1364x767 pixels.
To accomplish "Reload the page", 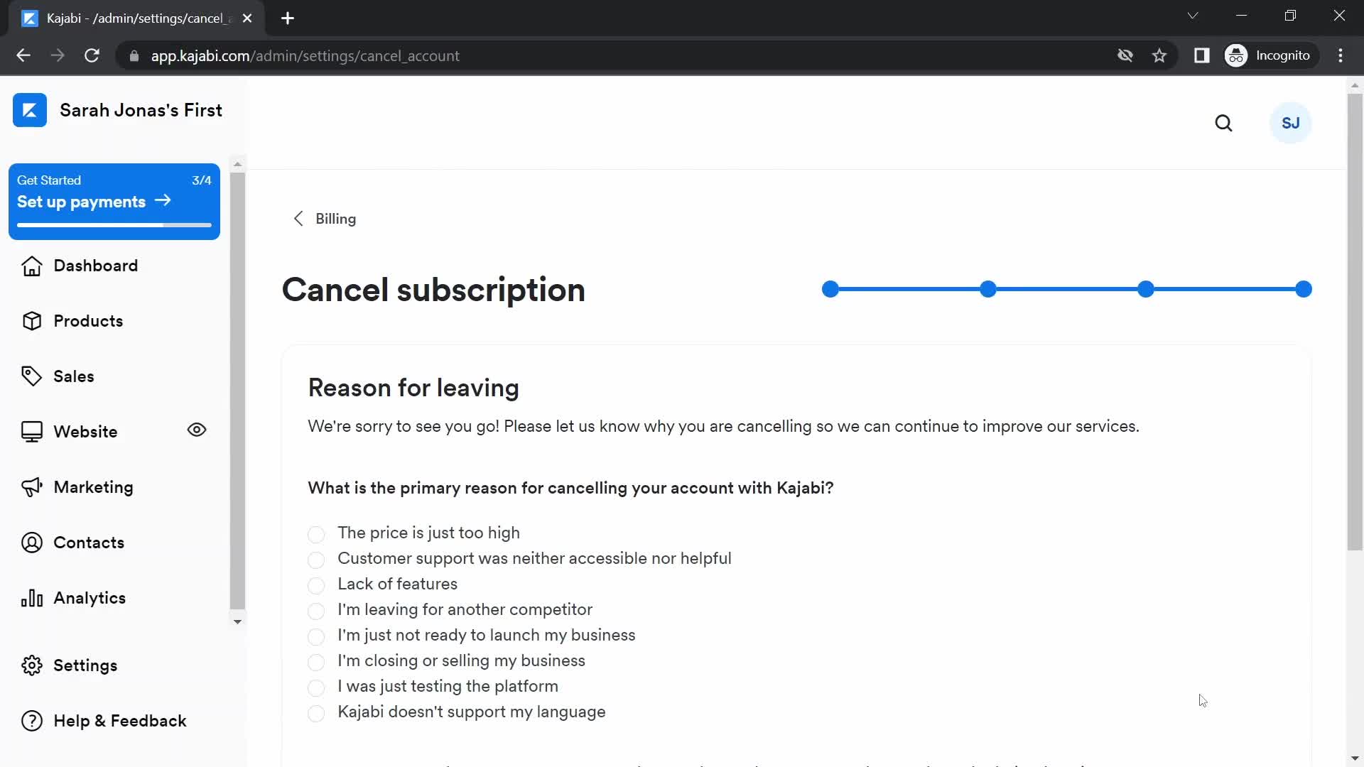I will [x=92, y=55].
